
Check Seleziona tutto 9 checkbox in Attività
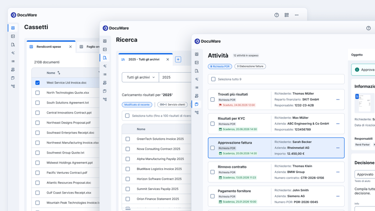click(x=213, y=79)
